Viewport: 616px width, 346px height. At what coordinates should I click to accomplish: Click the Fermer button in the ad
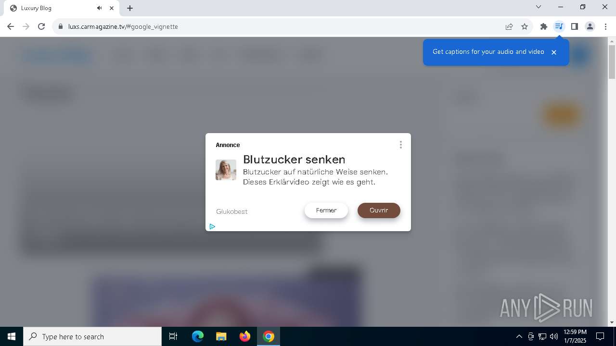point(326,210)
